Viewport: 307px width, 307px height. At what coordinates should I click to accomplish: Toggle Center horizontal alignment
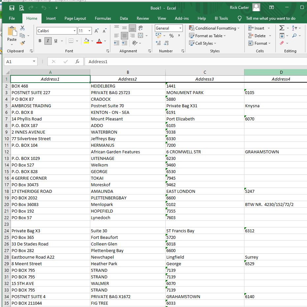pos(124,36)
